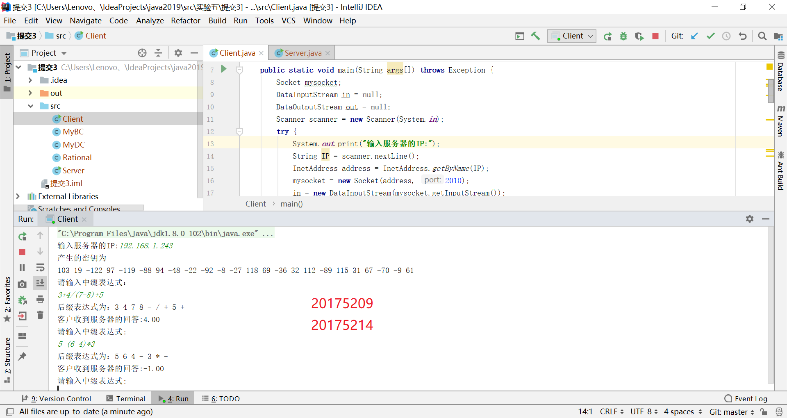Image resolution: width=787 pixels, height=418 pixels.
Task: Expand the .idea folder
Action: (x=30, y=80)
